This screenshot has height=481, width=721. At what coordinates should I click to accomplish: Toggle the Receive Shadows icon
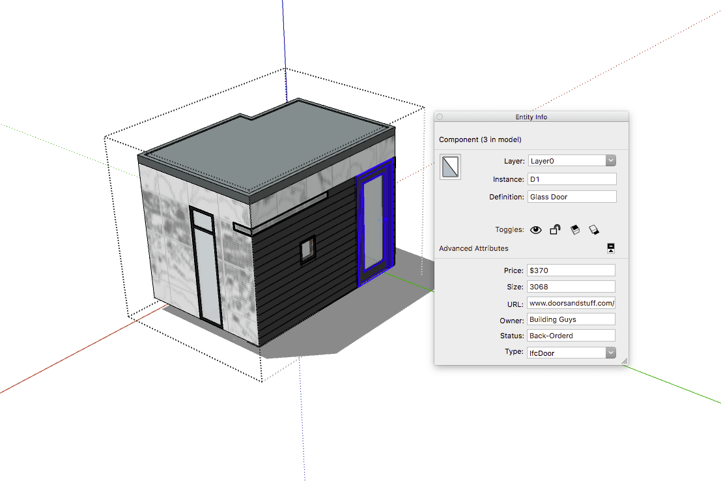[595, 229]
